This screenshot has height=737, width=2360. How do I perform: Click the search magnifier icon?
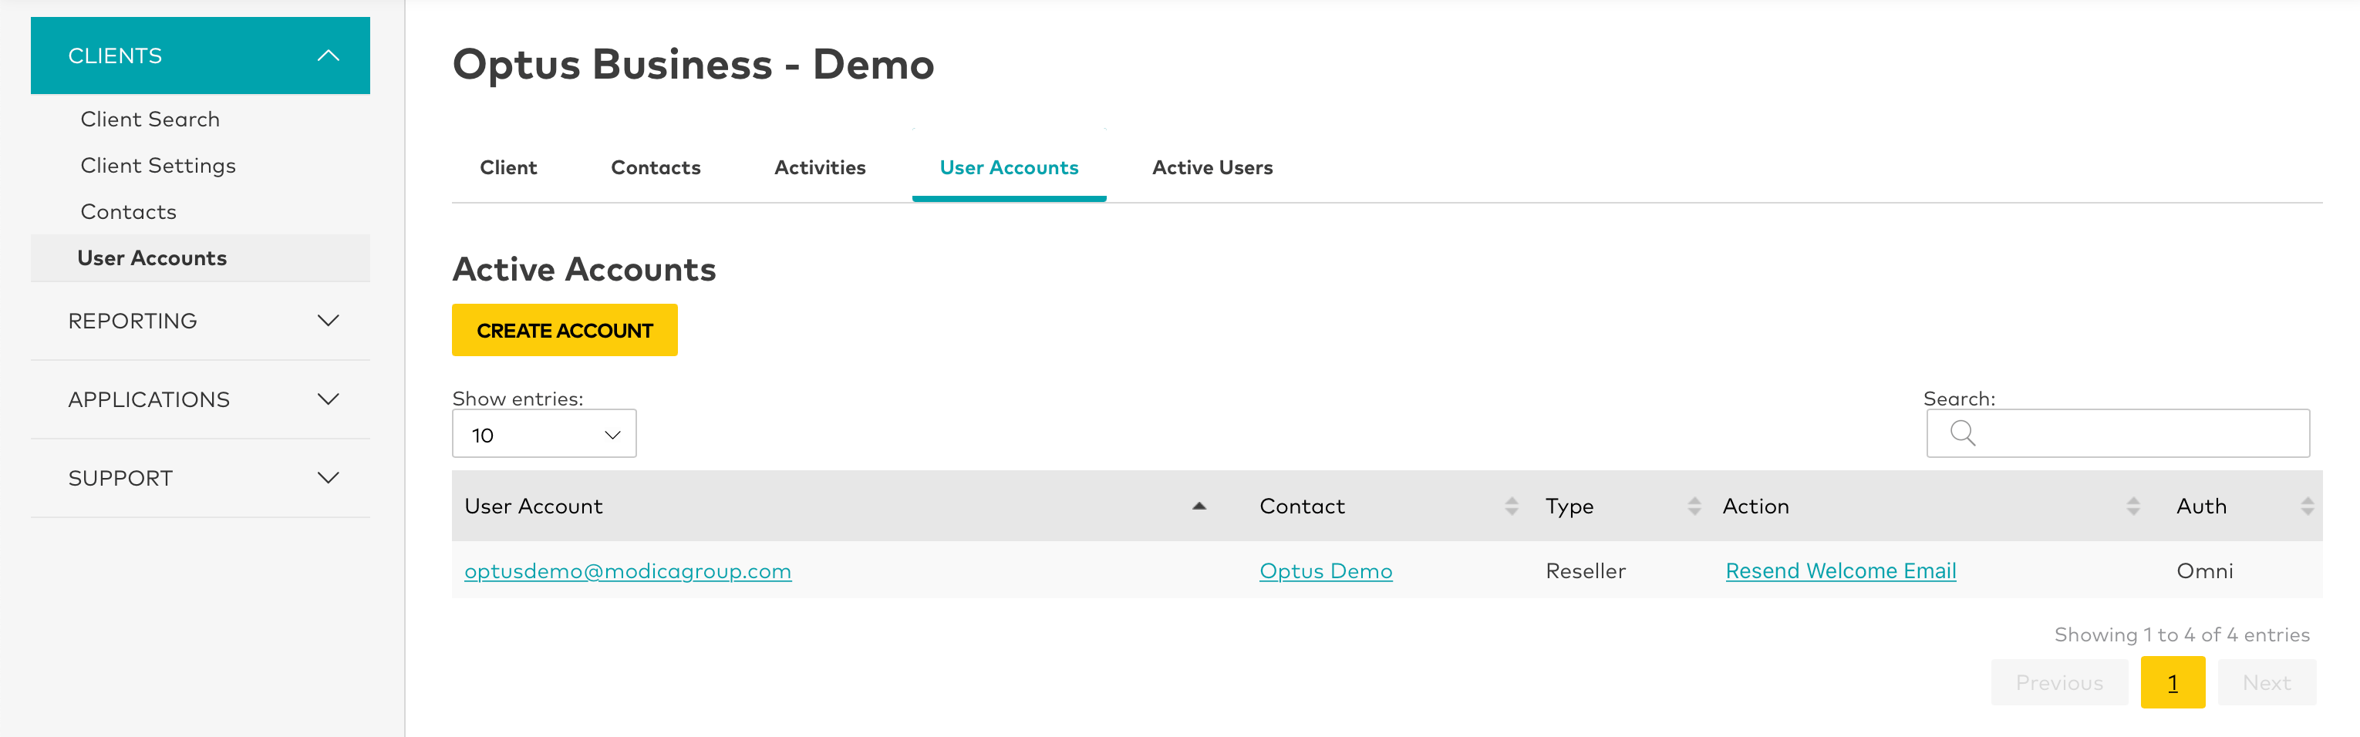(1961, 433)
